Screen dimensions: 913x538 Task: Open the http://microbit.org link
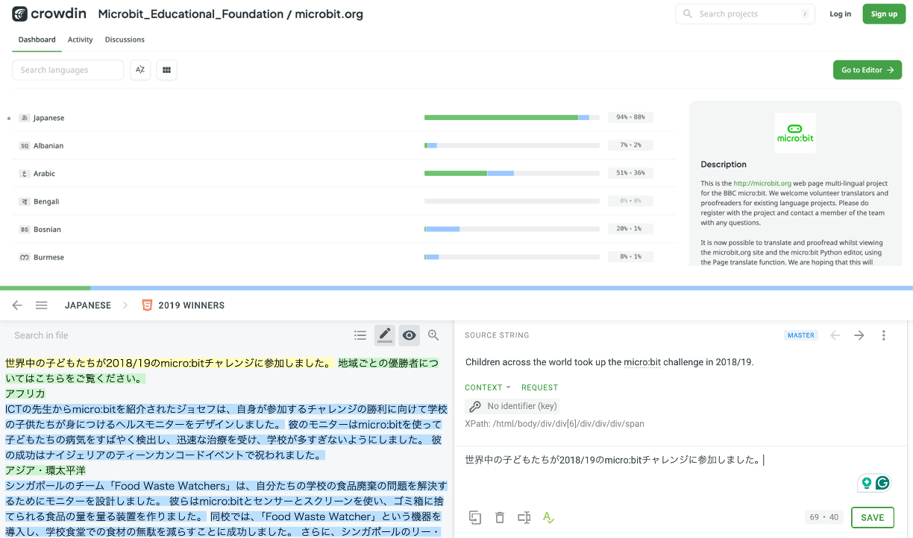click(761, 183)
